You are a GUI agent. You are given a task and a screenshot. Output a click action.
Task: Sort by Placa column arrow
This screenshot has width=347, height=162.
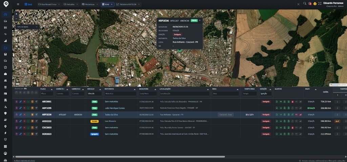[52, 89]
